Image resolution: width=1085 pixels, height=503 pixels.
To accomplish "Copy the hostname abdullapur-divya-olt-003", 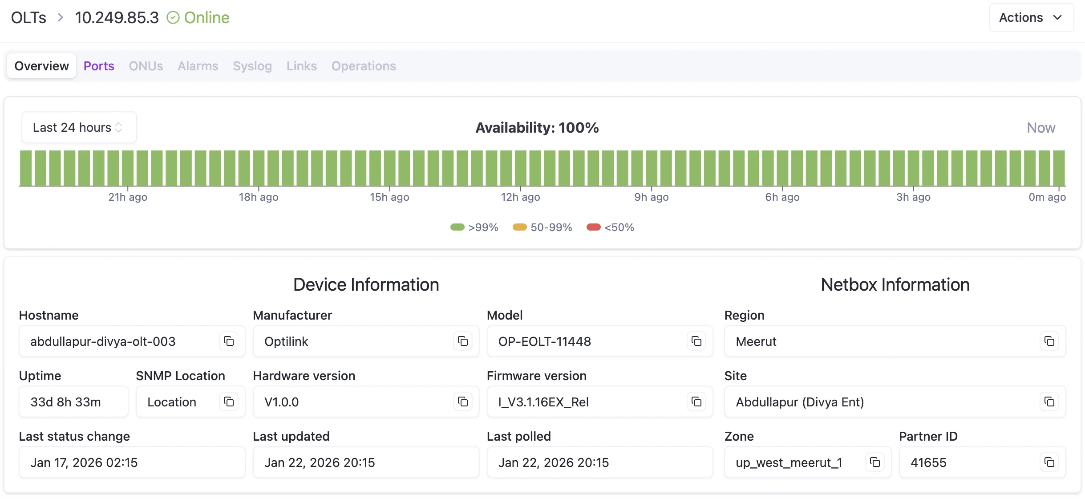I will pyautogui.click(x=228, y=341).
